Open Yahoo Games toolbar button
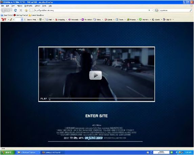The width and height of the screenshot is (194, 155). coord(108,20)
